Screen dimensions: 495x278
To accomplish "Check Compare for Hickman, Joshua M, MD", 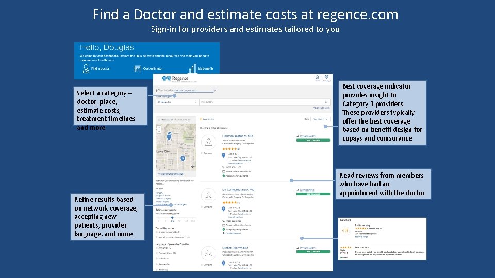I will click(202, 153).
